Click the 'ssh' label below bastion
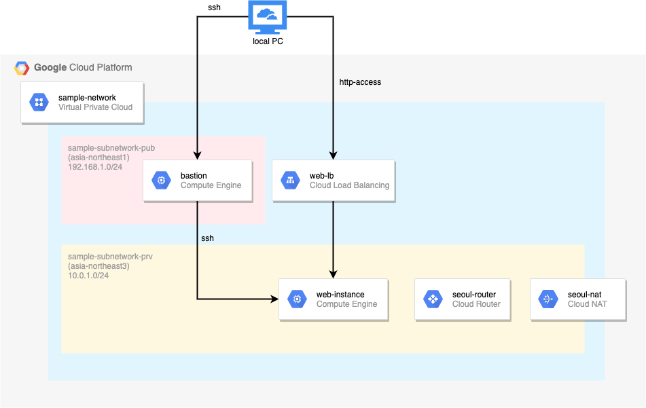Viewport: 646px width, 408px height. [208, 238]
